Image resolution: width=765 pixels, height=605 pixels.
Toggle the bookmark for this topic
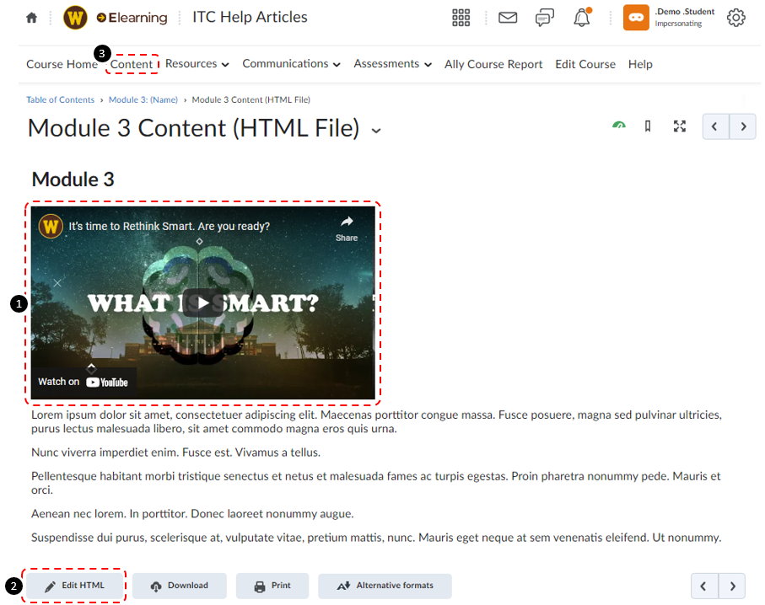(648, 125)
